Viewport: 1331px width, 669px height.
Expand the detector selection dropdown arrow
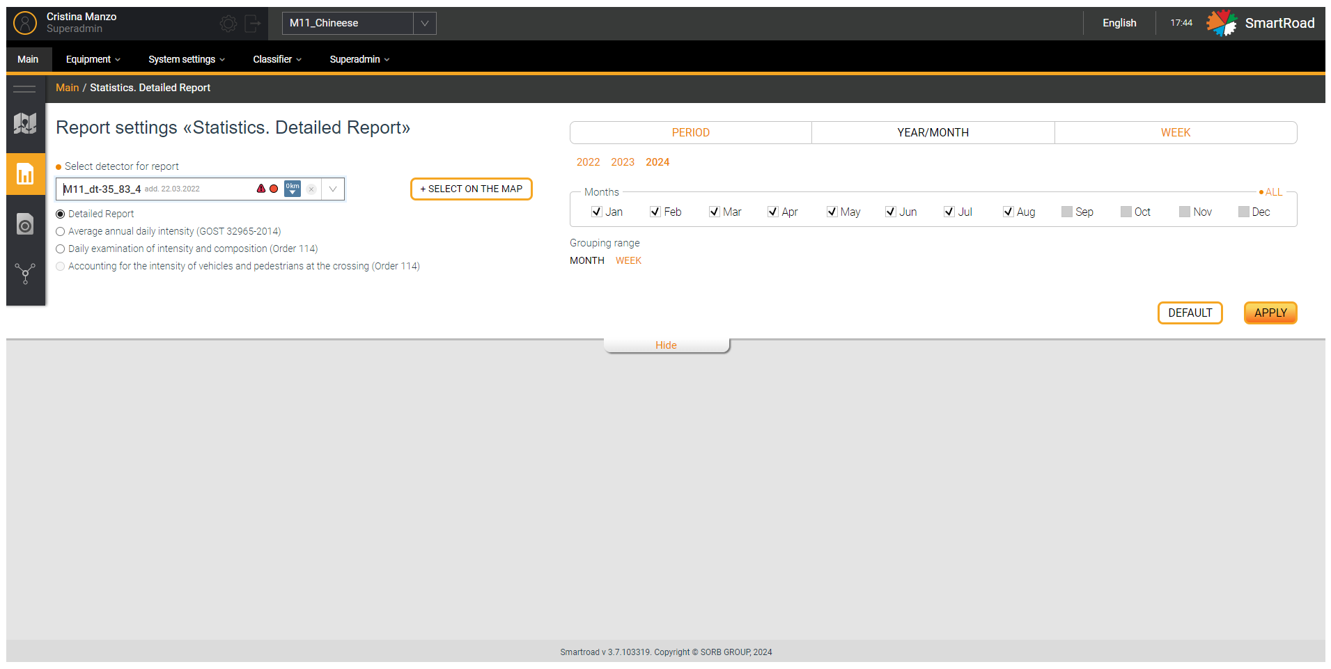333,189
